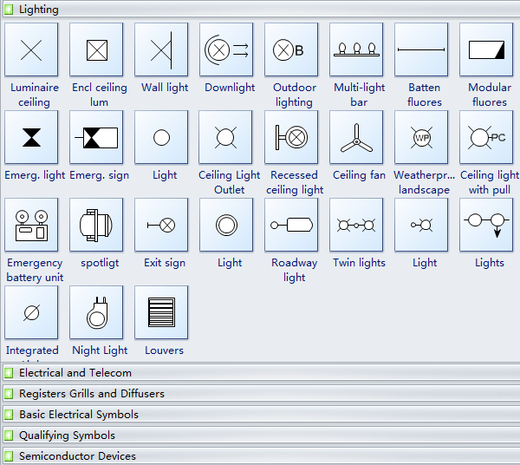Choose the Recessed ceiling light symbol
This screenshot has width=520, height=465.
pos(291,137)
